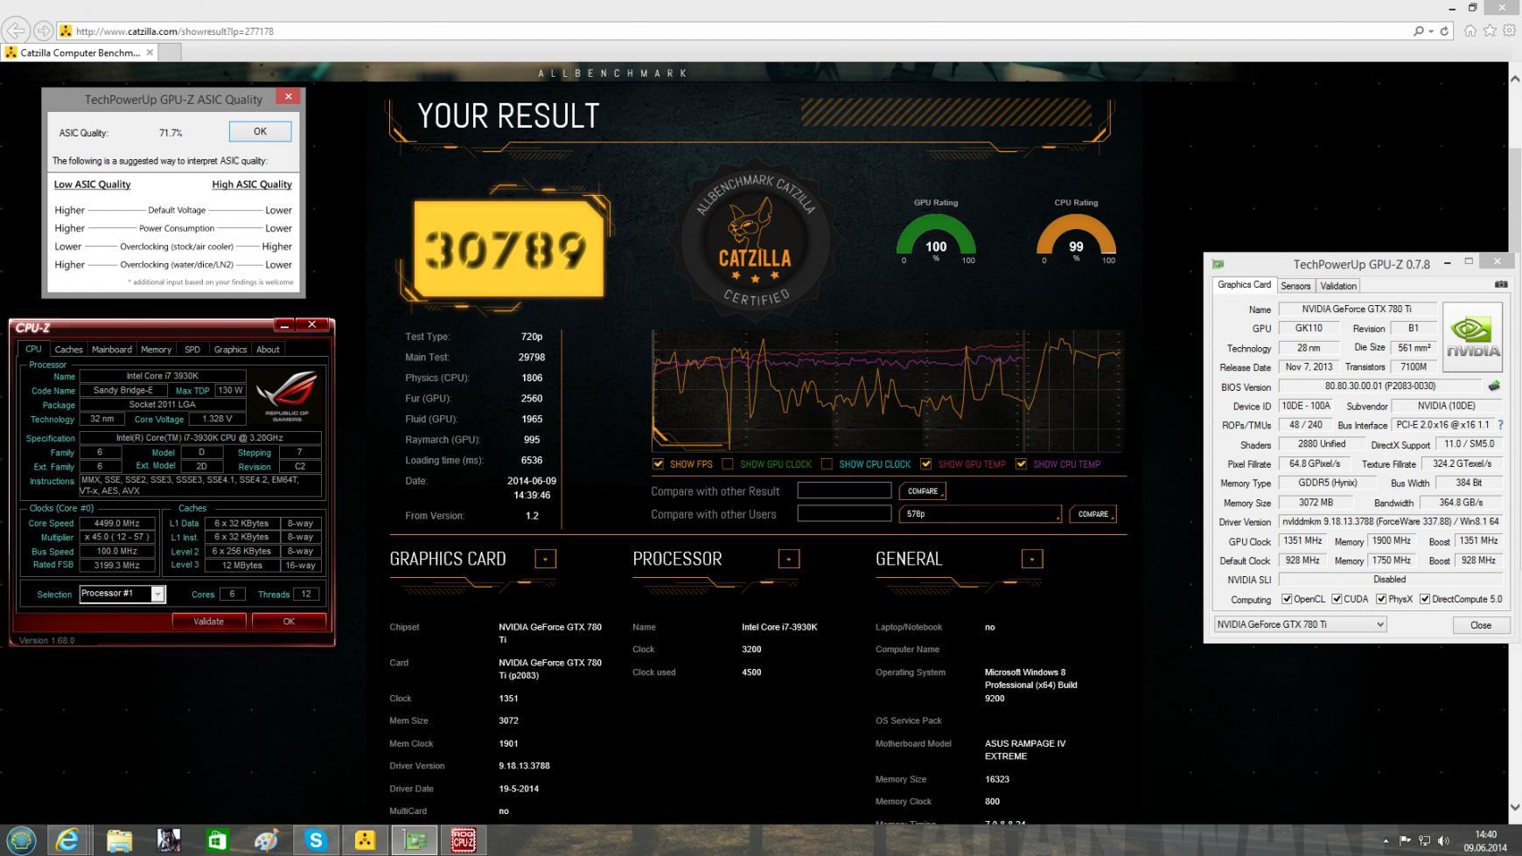Open the 576p compare resolution dropdown
The width and height of the screenshot is (1522, 856).
(981, 514)
